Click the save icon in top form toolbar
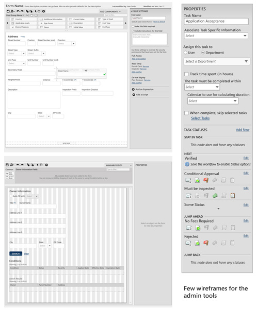 8,11
